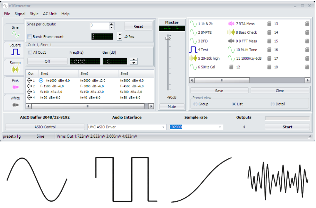The image size is (316, 208).
Task: Click the Master volume slider handle
Action: coord(168,38)
